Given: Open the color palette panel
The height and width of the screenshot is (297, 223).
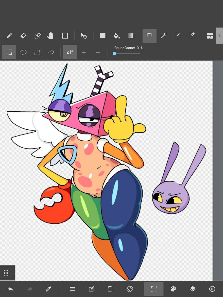Looking at the screenshot, I should [x=173, y=289].
